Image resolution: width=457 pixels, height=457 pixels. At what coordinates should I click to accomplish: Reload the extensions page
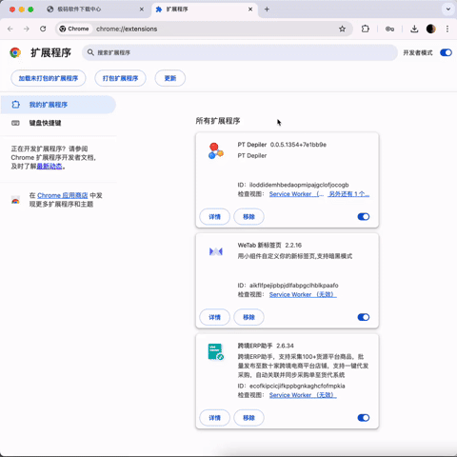43,29
